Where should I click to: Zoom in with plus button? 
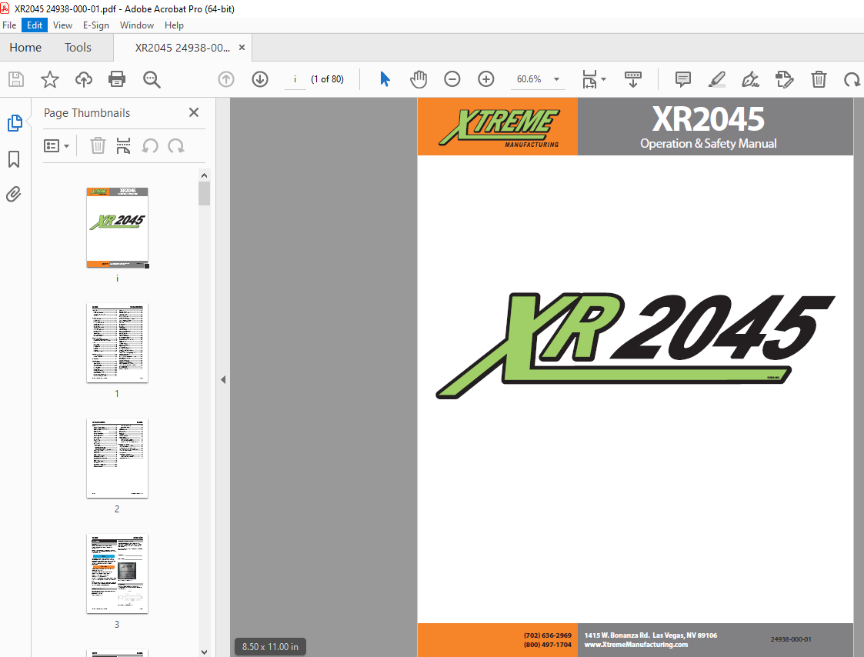[x=486, y=79]
